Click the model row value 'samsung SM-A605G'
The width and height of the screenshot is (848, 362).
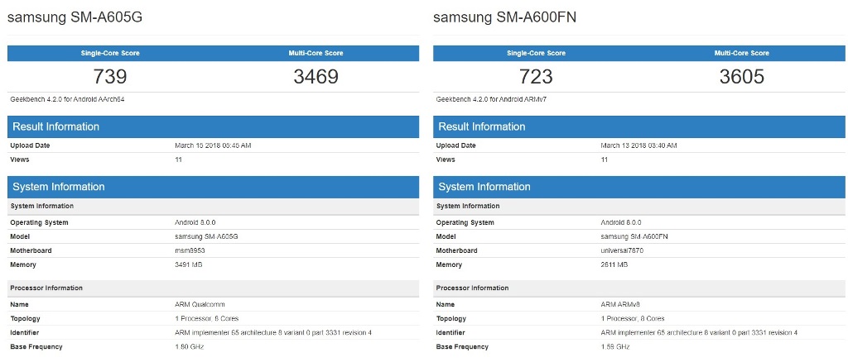[x=206, y=237]
